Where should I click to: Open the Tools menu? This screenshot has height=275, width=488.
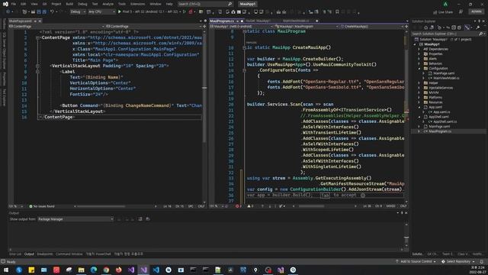(122, 4)
